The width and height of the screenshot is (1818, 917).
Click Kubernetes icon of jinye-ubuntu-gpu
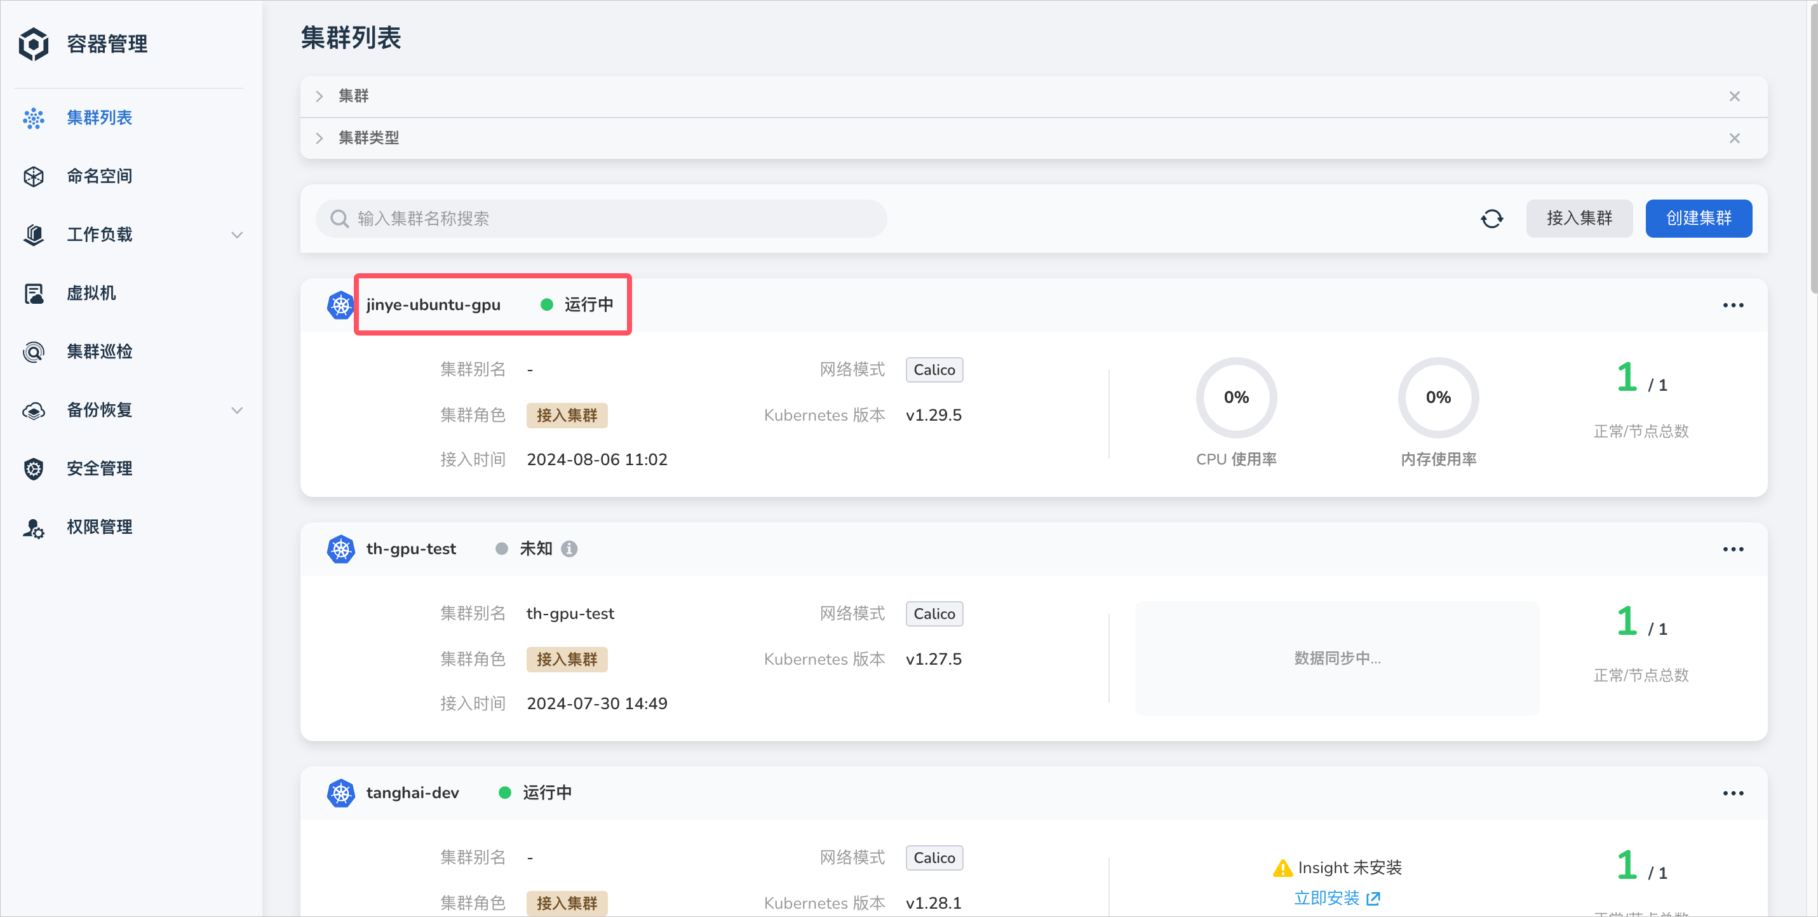(x=341, y=305)
